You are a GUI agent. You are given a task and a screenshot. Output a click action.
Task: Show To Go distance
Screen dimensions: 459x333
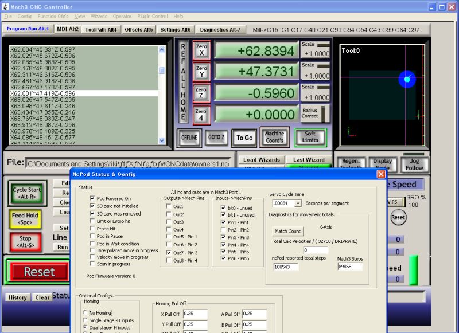[x=244, y=138]
